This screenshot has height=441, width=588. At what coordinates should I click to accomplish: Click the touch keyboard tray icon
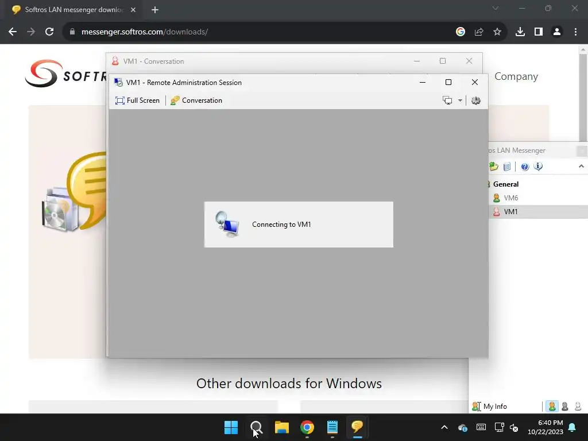click(481, 427)
